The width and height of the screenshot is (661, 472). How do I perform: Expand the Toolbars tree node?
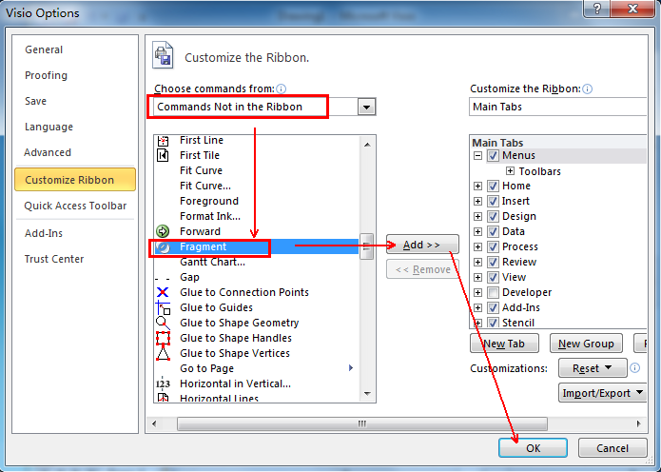coord(510,171)
